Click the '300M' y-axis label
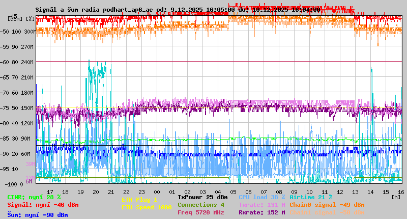Screen dimensions: 407x219 tap(30, 32)
